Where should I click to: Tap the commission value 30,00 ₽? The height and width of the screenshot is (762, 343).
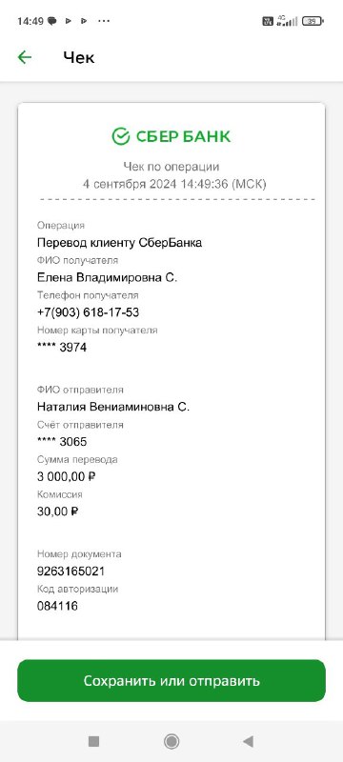(58, 511)
